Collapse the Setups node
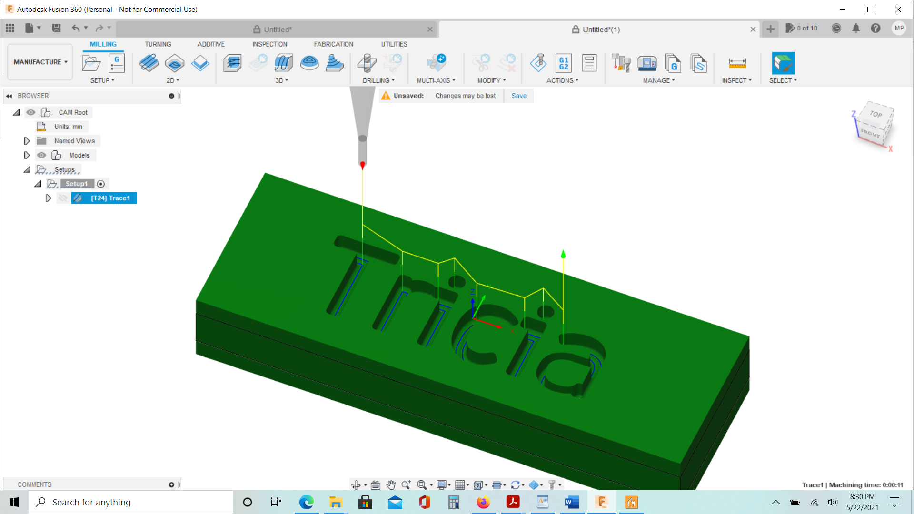 27,169
